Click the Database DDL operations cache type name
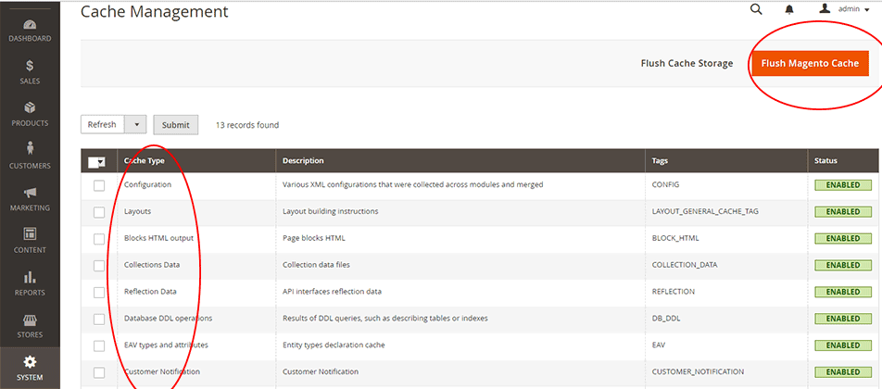This screenshot has width=882, height=389. click(169, 319)
